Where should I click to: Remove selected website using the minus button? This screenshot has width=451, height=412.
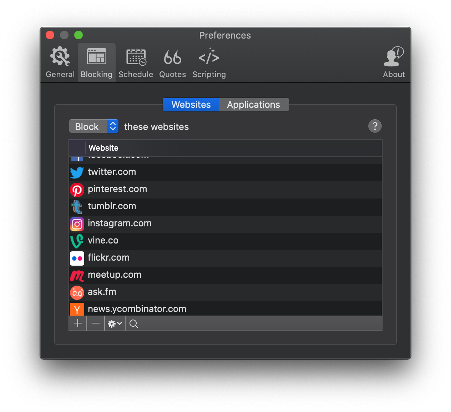coord(95,323)
